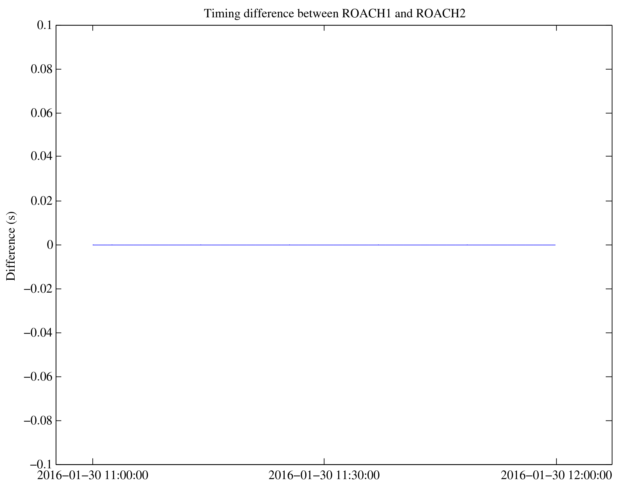Click the 0.02 y-axis tick label
This screenshot has height=503, width=618.
(x=41, y=201)
